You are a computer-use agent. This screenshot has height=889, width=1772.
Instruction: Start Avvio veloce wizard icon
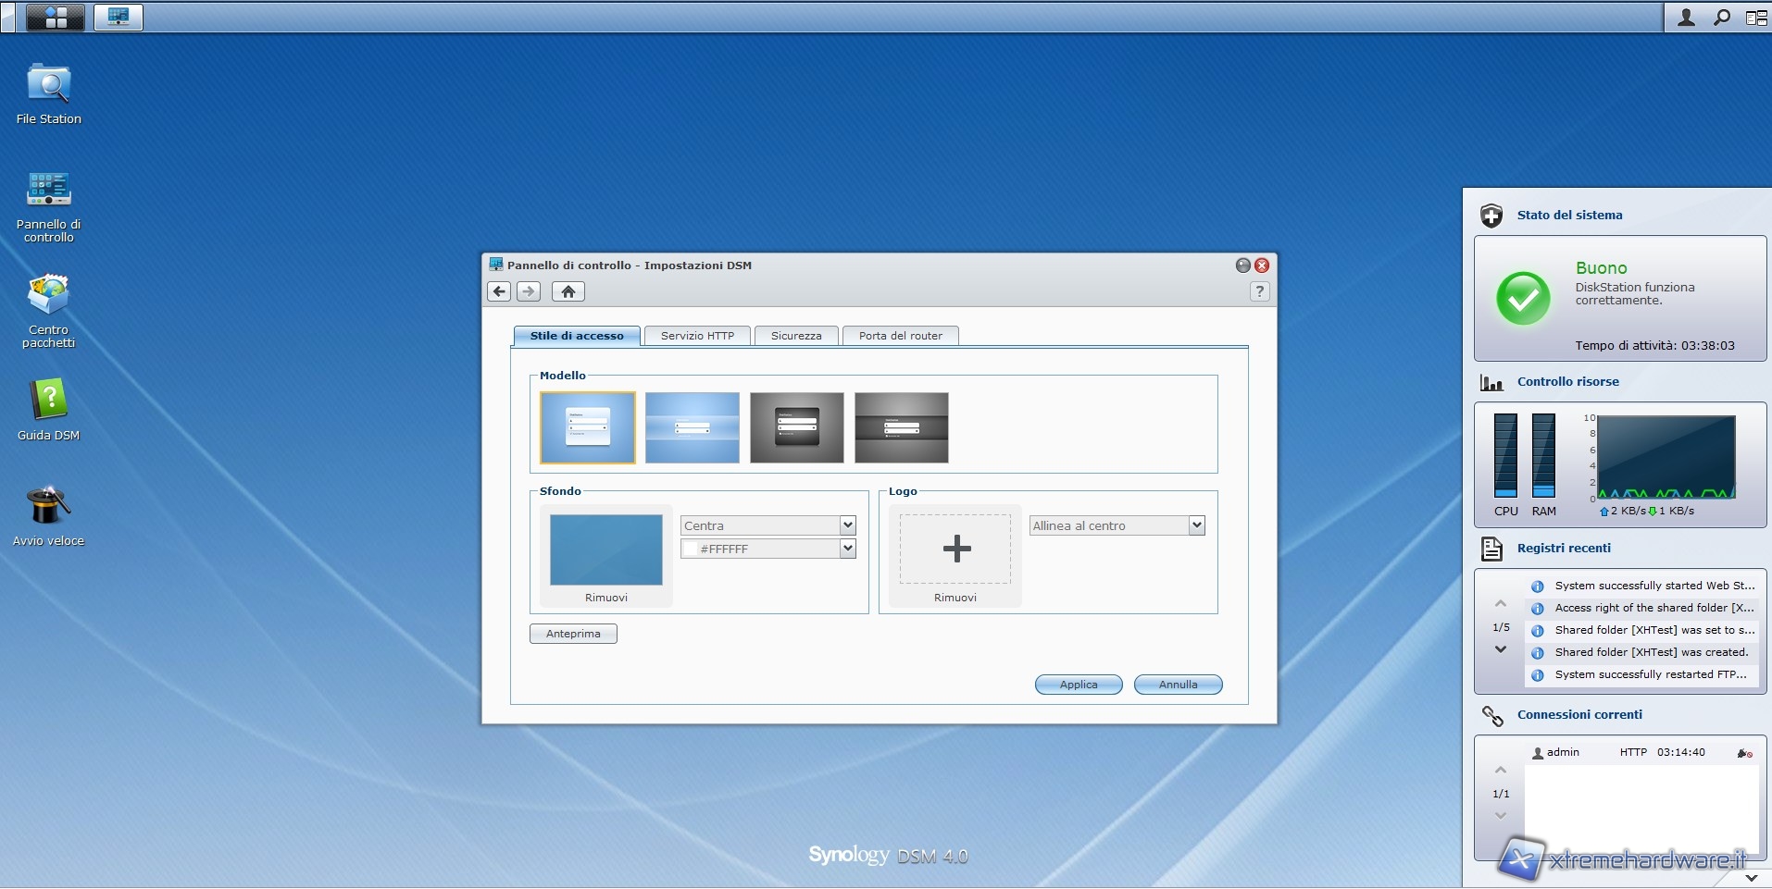(48, 507)
